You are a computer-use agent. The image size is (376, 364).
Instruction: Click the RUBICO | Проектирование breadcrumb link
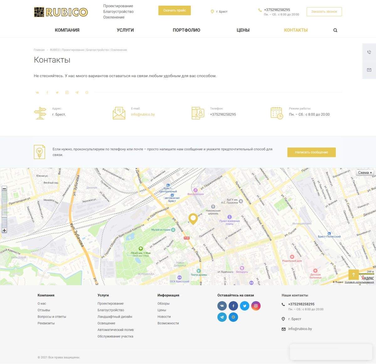click(88, 50)
